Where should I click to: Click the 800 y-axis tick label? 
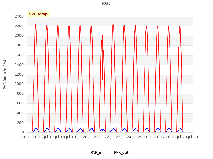pyautogui.click(x=20, y=93)
